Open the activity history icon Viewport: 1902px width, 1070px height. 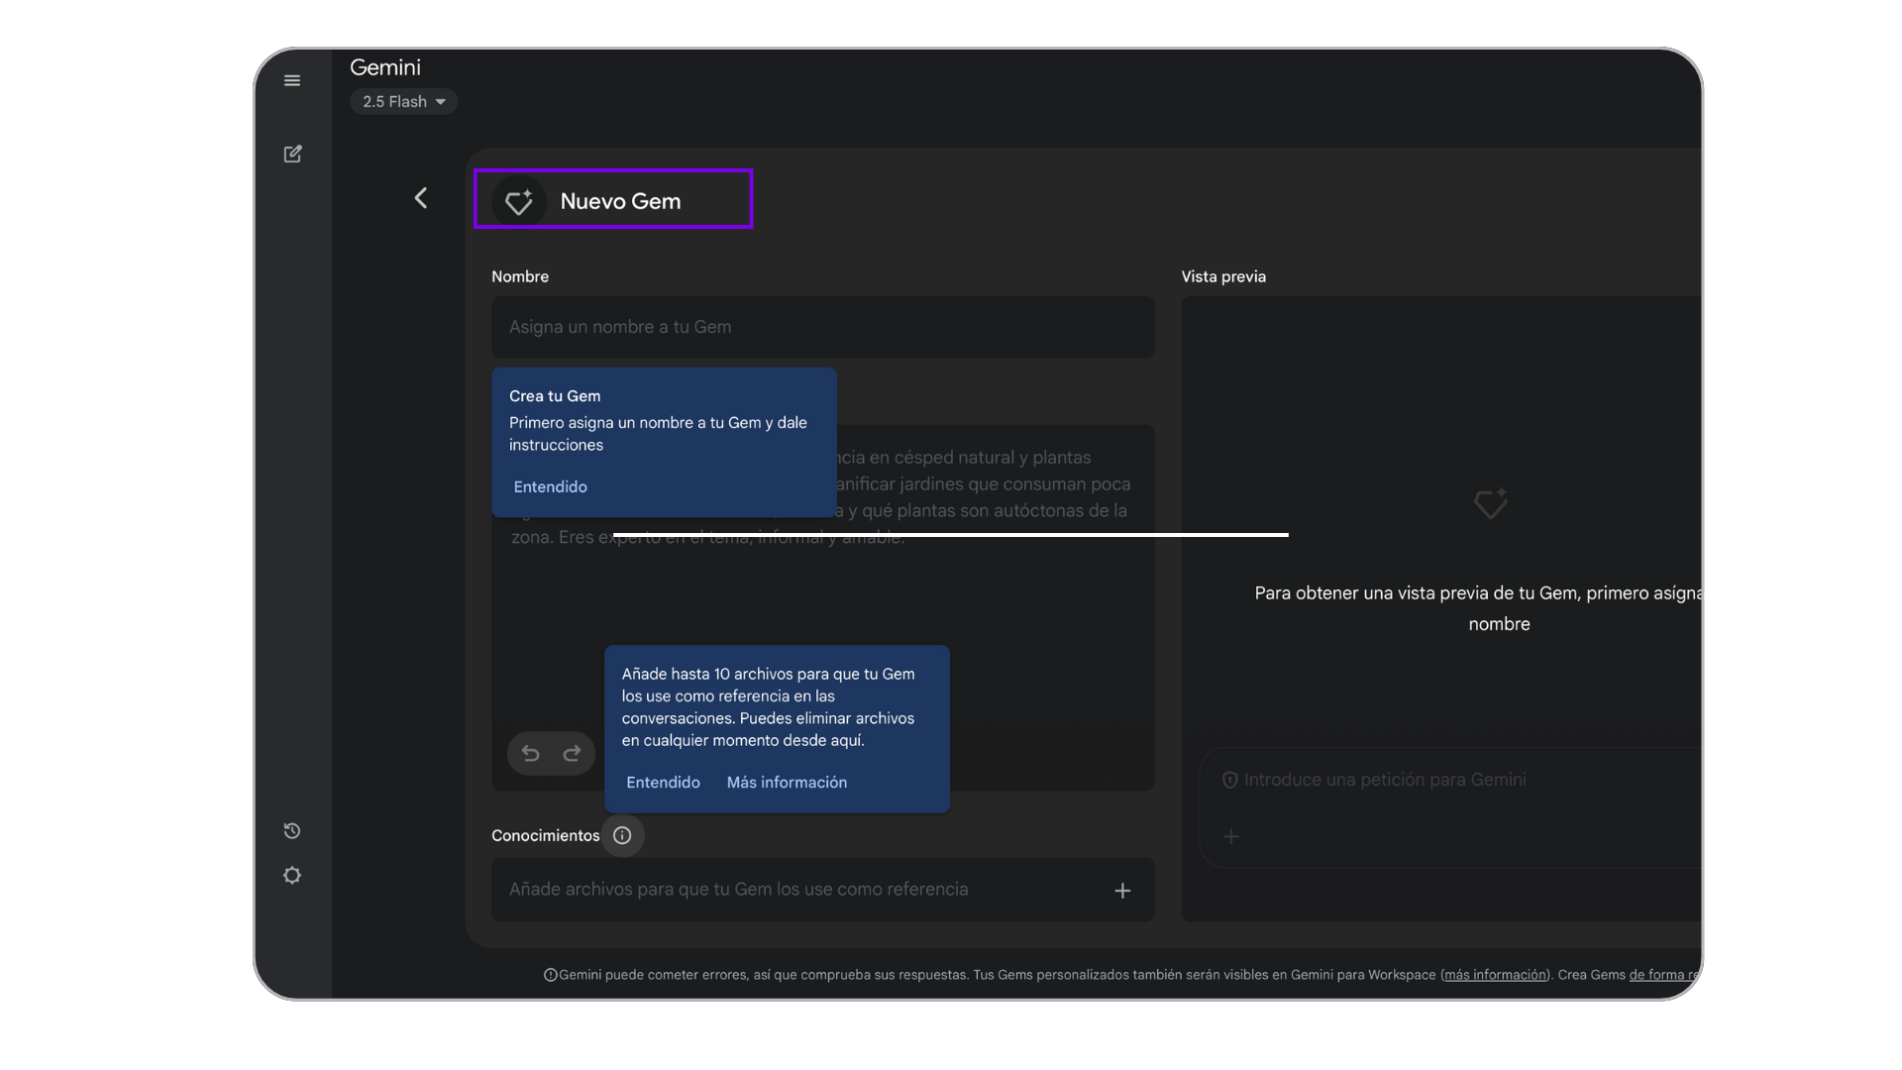292,831
